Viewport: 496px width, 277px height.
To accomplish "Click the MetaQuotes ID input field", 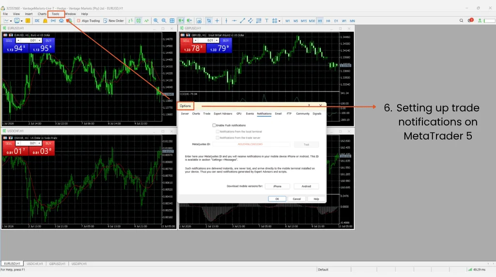I will [251, 144].
